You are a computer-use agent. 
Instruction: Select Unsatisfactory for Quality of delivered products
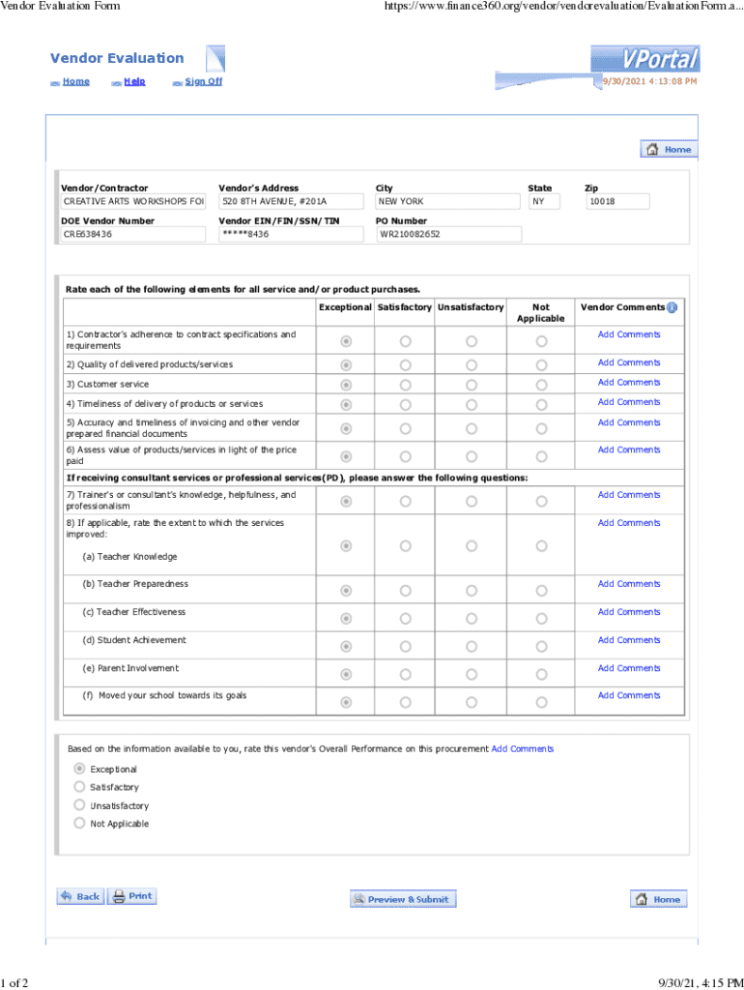pyautogui.click(x=471, y=364)
